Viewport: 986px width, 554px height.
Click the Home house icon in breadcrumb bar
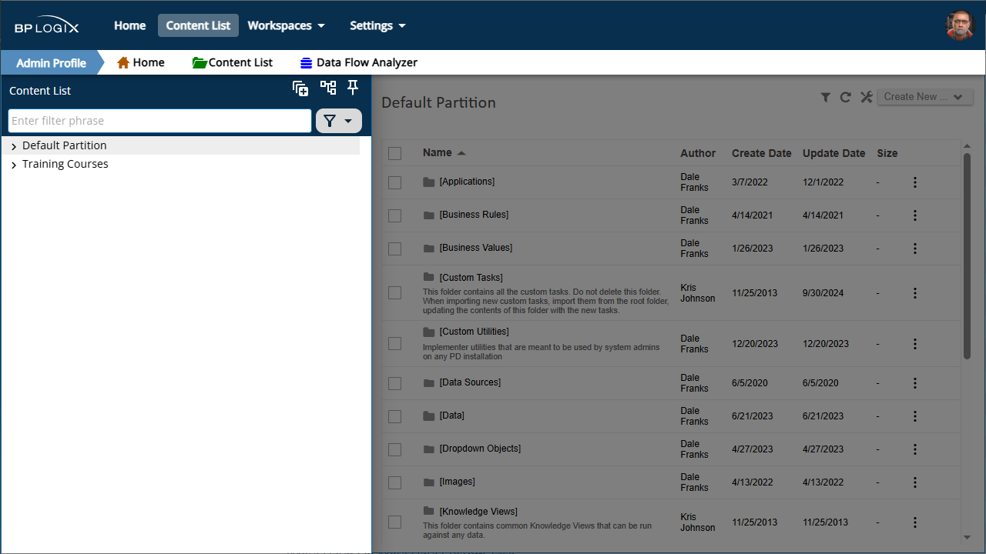[x=123, y=62]
